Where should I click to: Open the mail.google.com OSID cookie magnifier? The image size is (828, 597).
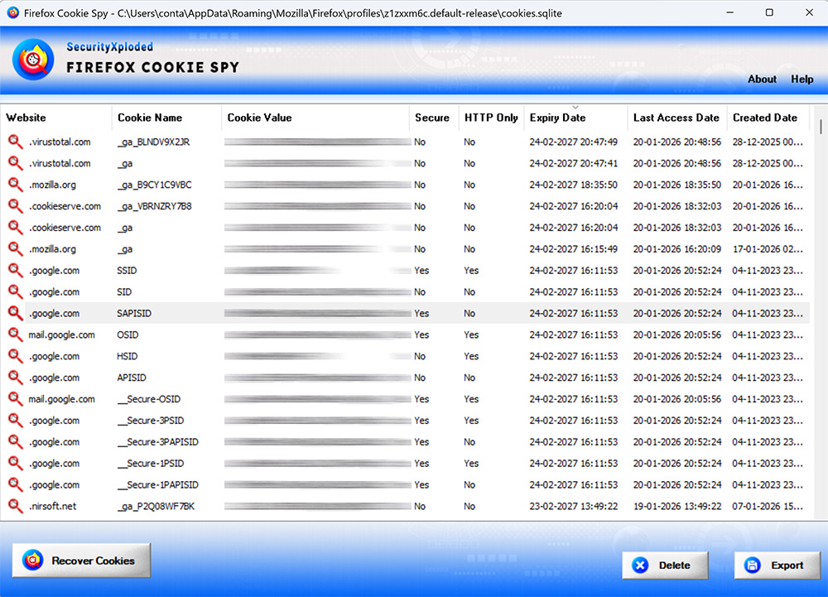(15, 335)
